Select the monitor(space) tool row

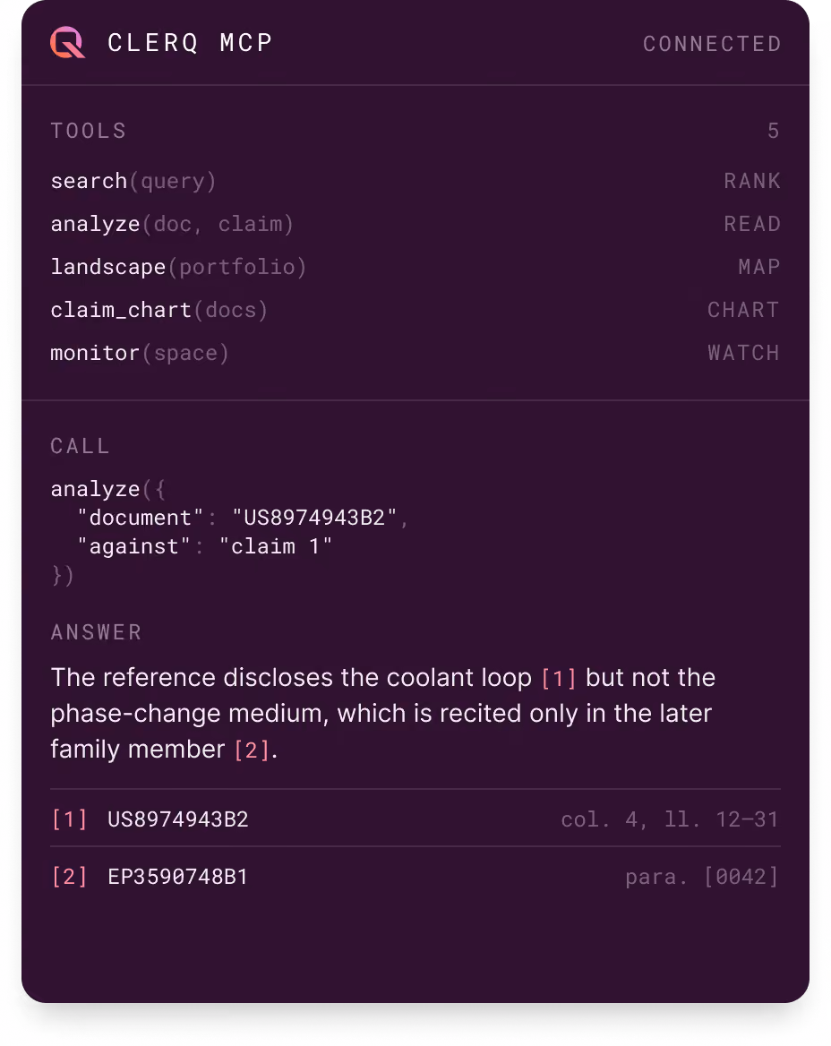[x=415, y=353]
